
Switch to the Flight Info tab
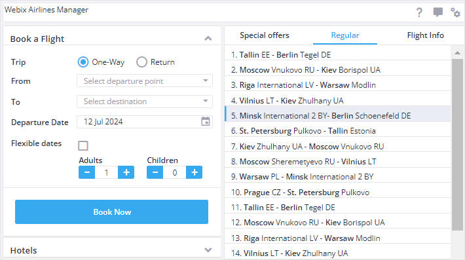pyautogui.click(x=425, y=35)
